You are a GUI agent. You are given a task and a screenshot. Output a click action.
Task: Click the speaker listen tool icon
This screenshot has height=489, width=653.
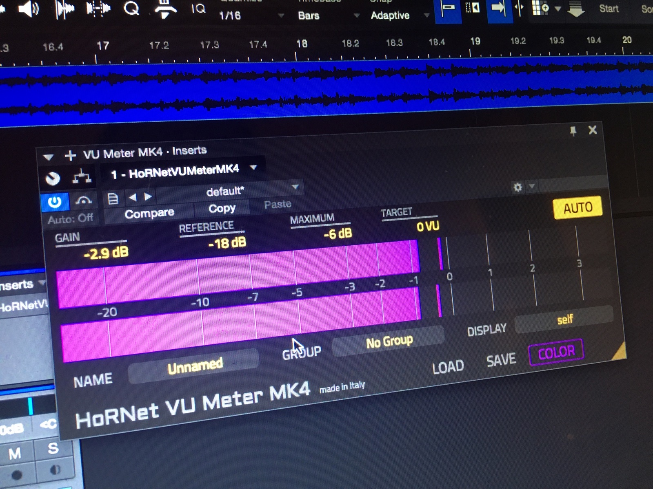29,9
